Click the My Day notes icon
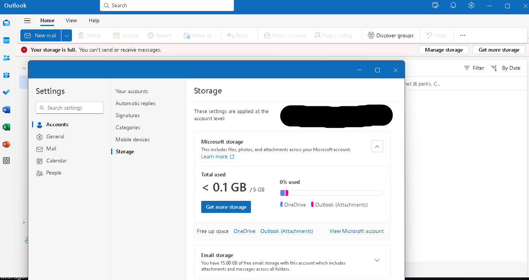Image resolution: width=529 pixels, height=280 pixels. click(436, 5)
